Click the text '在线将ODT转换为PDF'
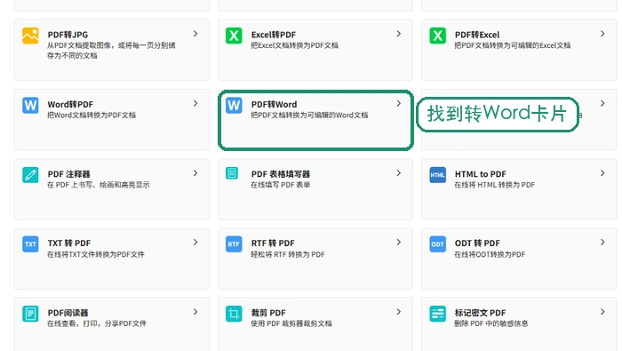Image resolution: width=622 pixels, height=351 pixels. pyautogui.click(x=490, y=254)
